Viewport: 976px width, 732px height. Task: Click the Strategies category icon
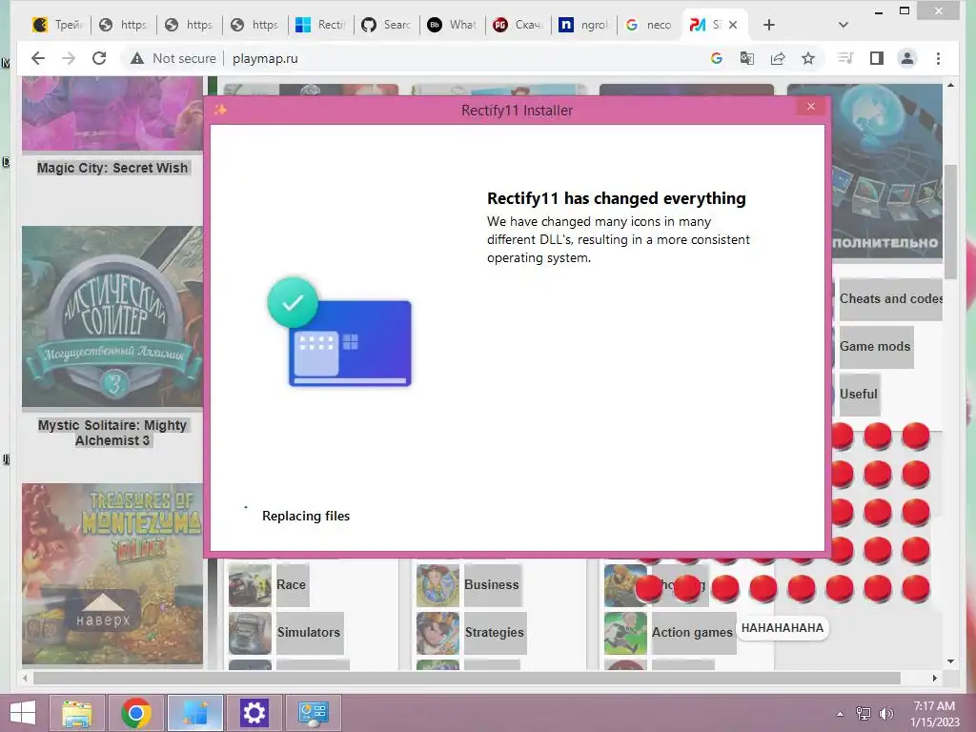coord(437,633)
